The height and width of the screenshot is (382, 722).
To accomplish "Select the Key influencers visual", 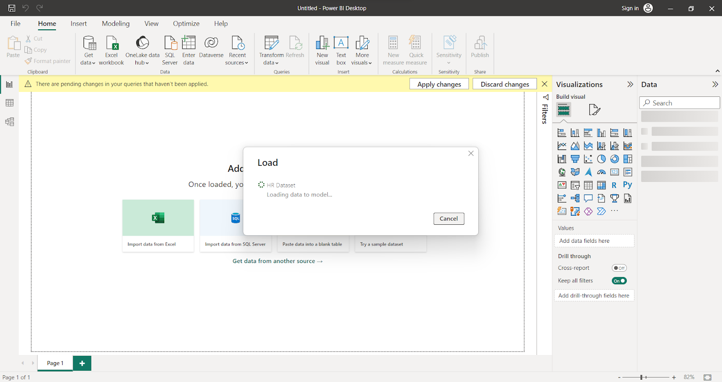I will pos(562,198).
